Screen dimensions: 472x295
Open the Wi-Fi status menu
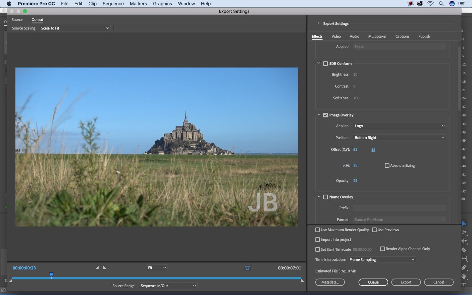tap(430, 4)
